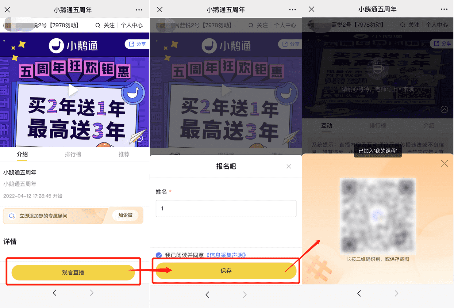Click the 分享 button in the right screen
This screenshot has height=308, width=454.
tap(442, 44)
